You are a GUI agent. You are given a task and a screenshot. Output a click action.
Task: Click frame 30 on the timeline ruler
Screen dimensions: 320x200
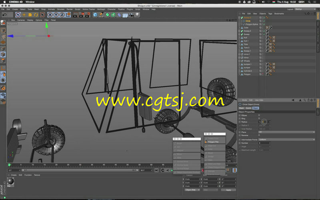[x=80, y=165]
